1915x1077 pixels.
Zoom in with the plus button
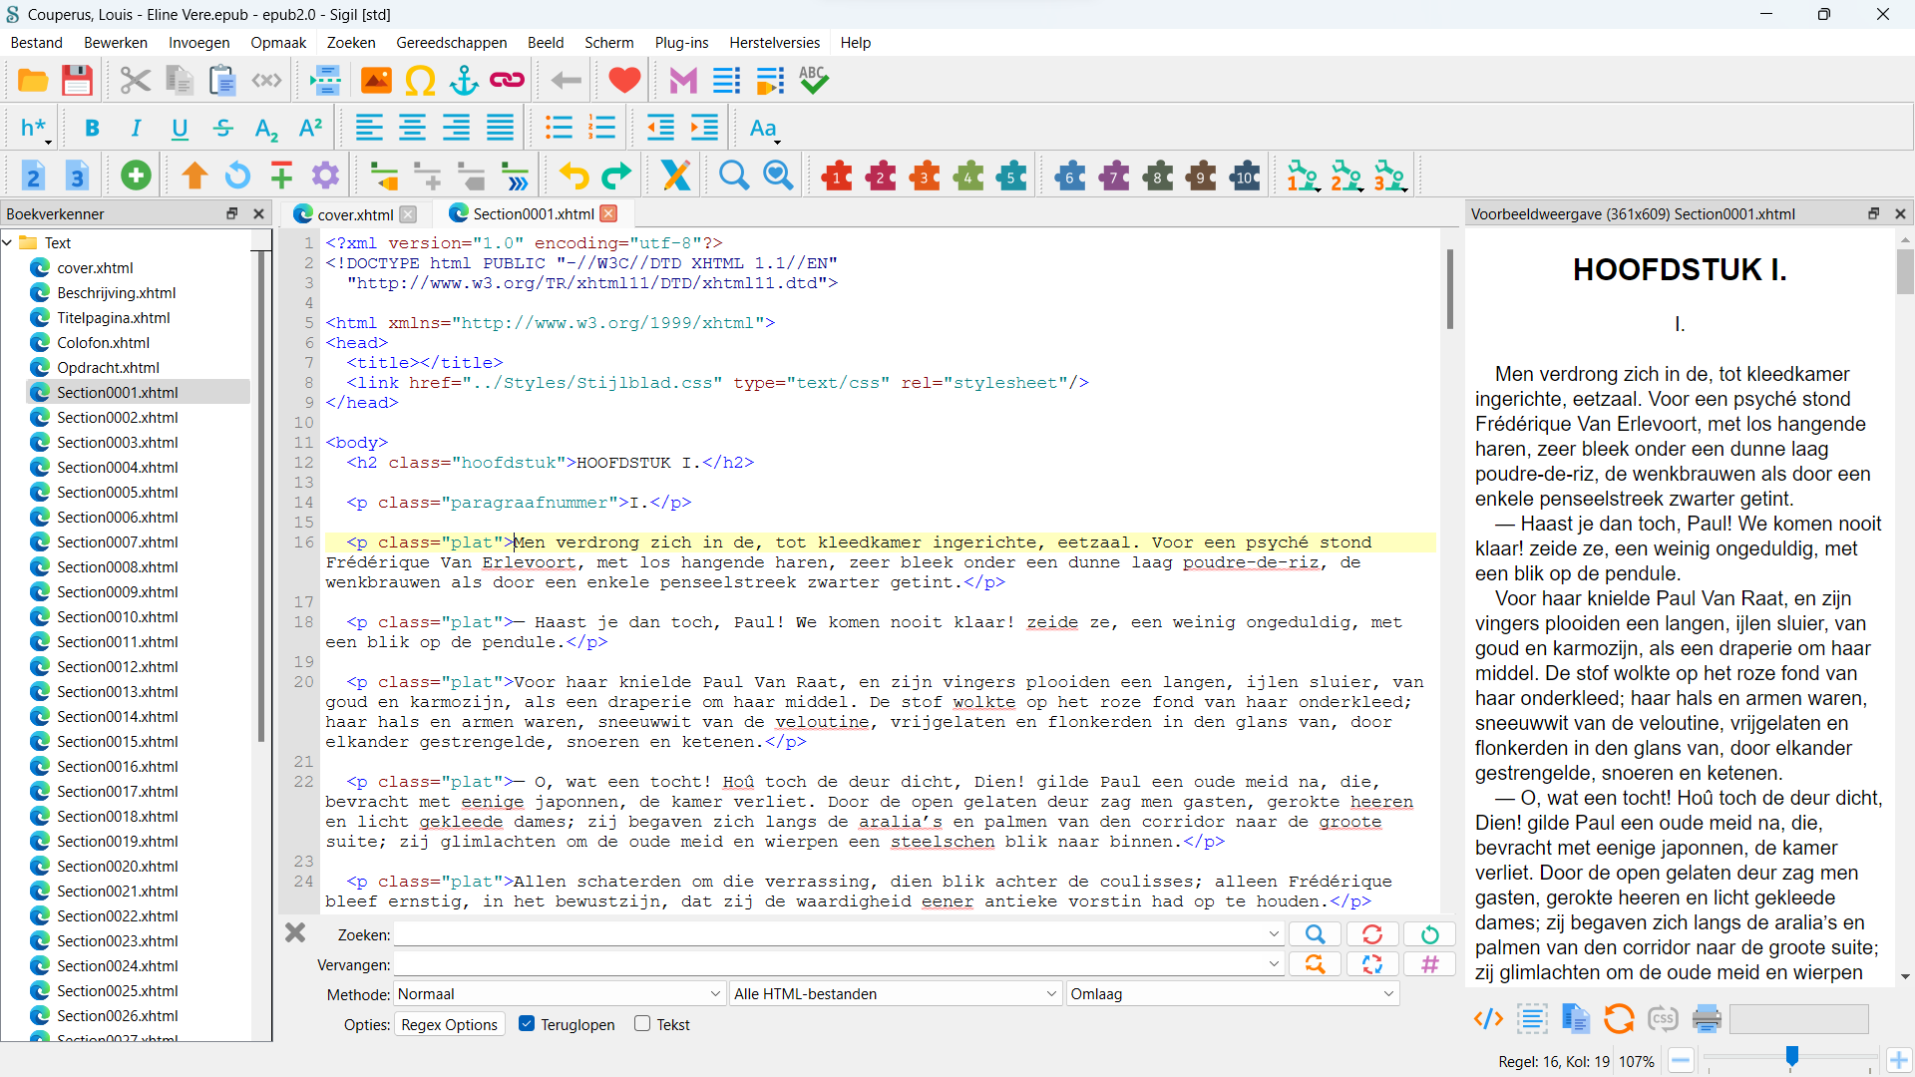[x=1898, y=1061]
